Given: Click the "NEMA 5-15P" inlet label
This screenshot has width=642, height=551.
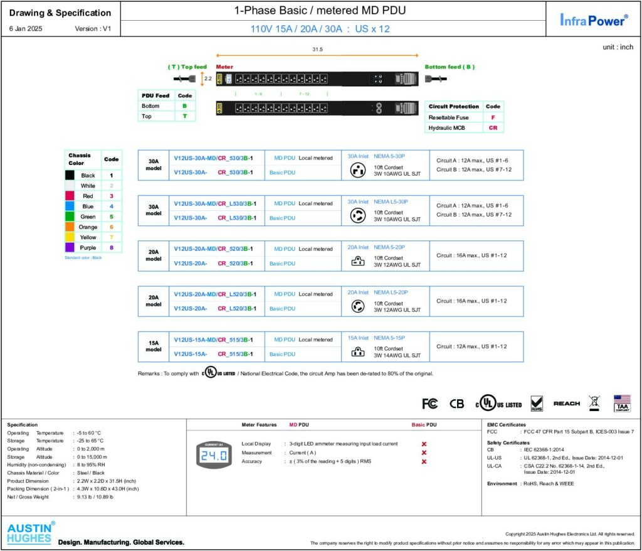Looking at the screenshot, I should (x=389, y=338).
